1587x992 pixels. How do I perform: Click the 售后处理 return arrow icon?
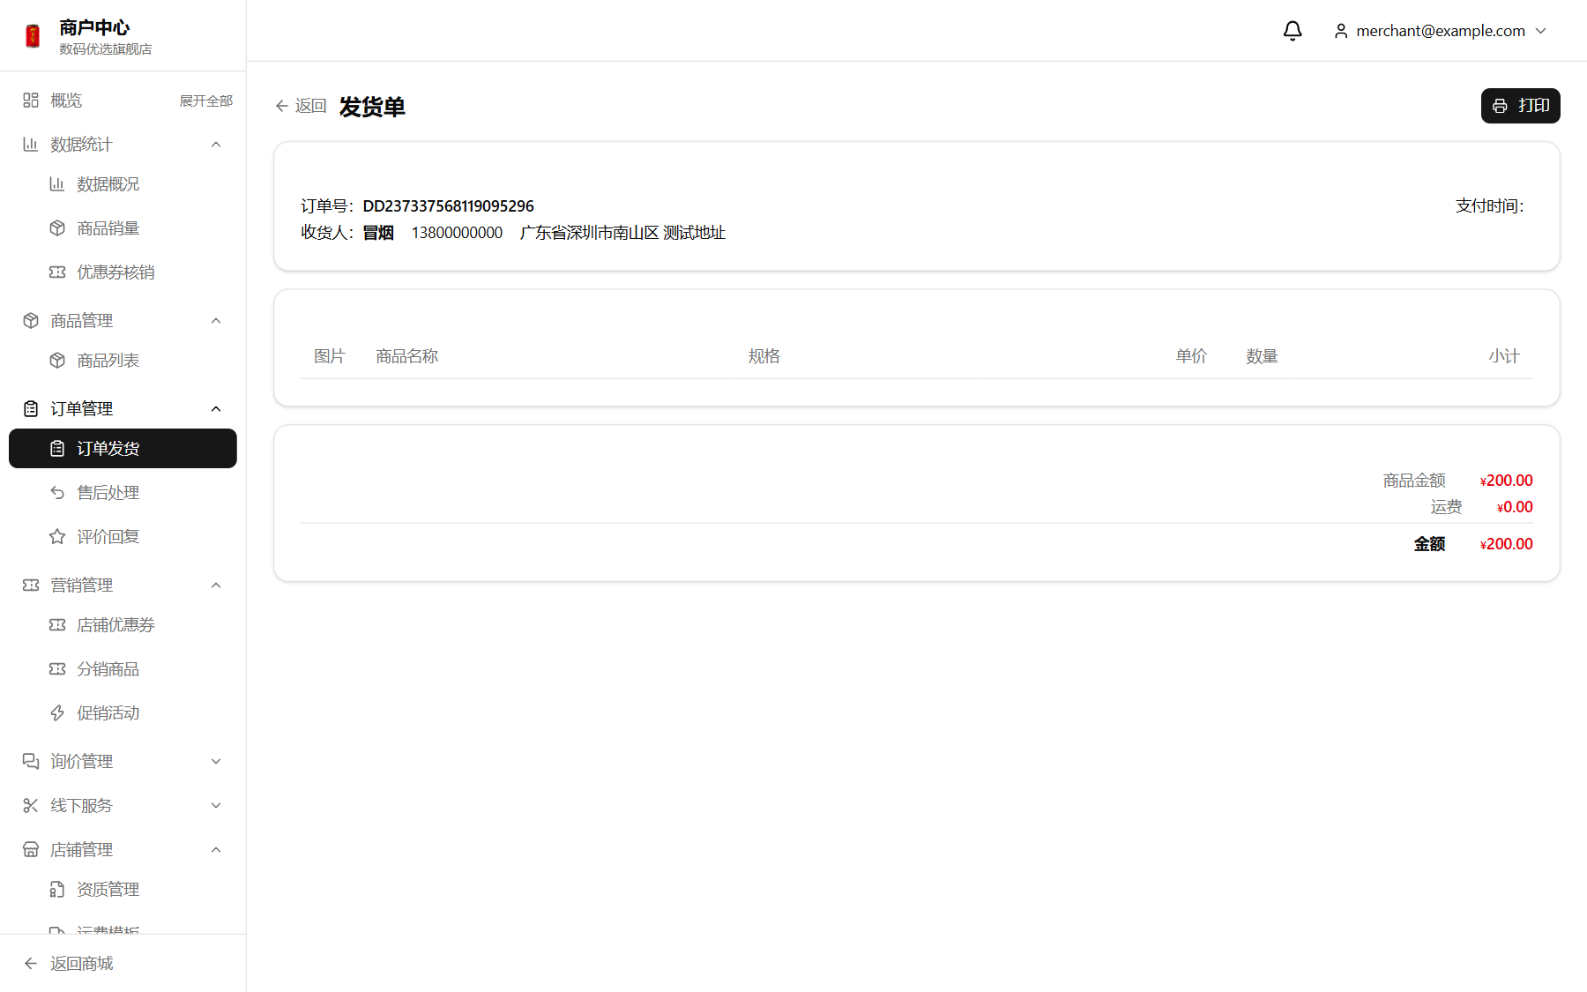pyautogui.click(x=57, y=493)
